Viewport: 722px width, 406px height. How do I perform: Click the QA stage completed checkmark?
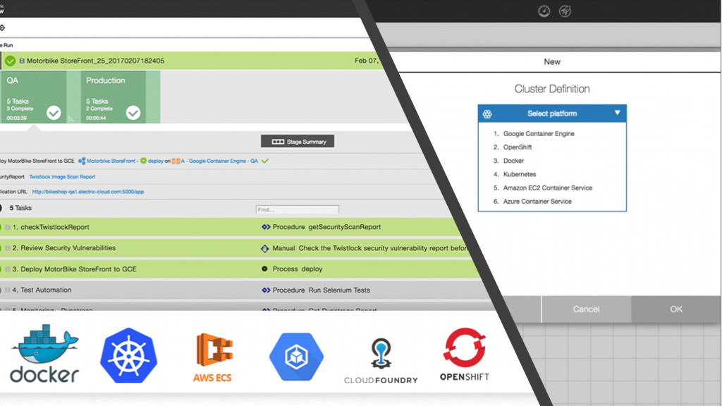54,113
